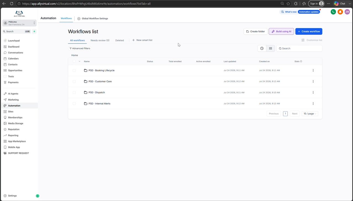
Task: Select page 1 in pagination
Action: point(285,114)
